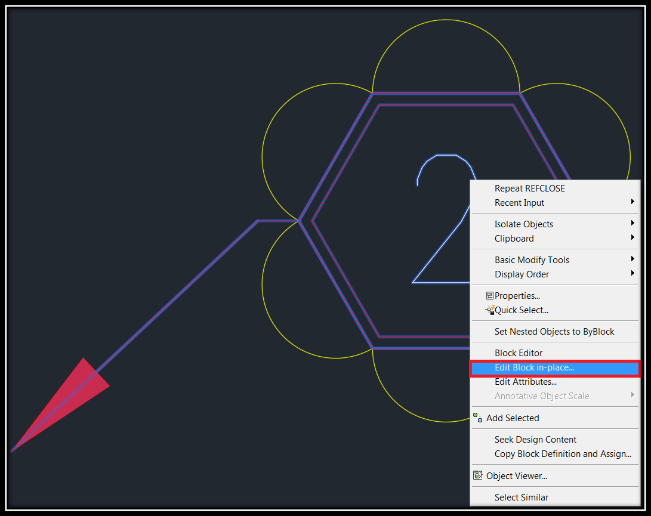Expand arrow next to Isolate Objects

[x=633, y=223]
